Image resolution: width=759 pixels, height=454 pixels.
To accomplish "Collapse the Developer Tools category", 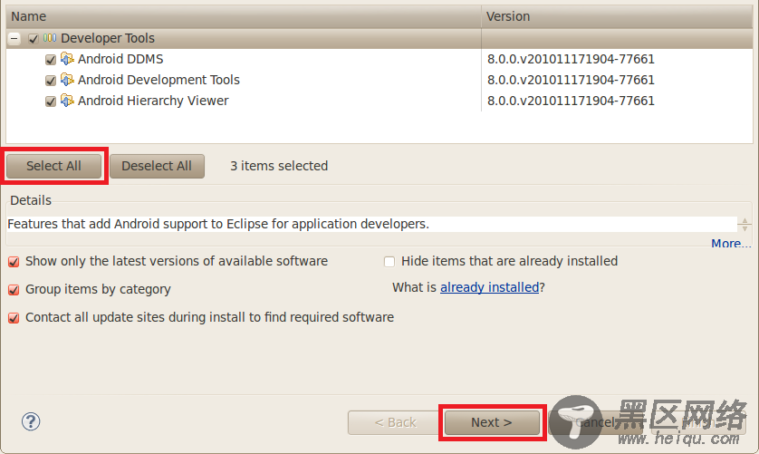I will click(x=14, y=38).
